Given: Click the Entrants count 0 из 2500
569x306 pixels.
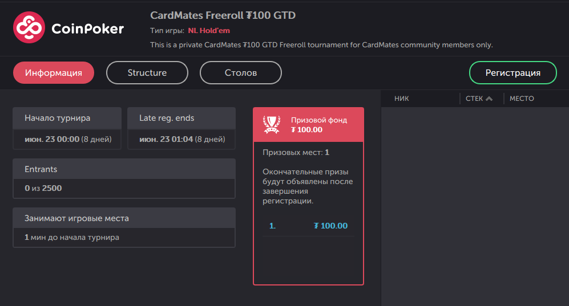Looking at the screenshot, I should click(43, 188).
